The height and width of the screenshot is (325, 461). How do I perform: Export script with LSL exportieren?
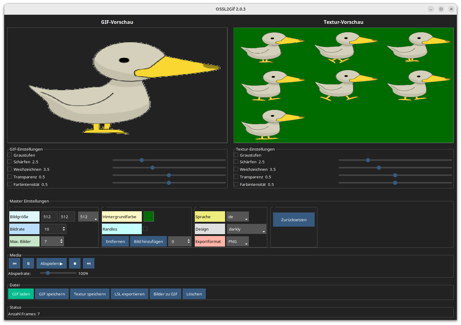[x=129, y=294]
